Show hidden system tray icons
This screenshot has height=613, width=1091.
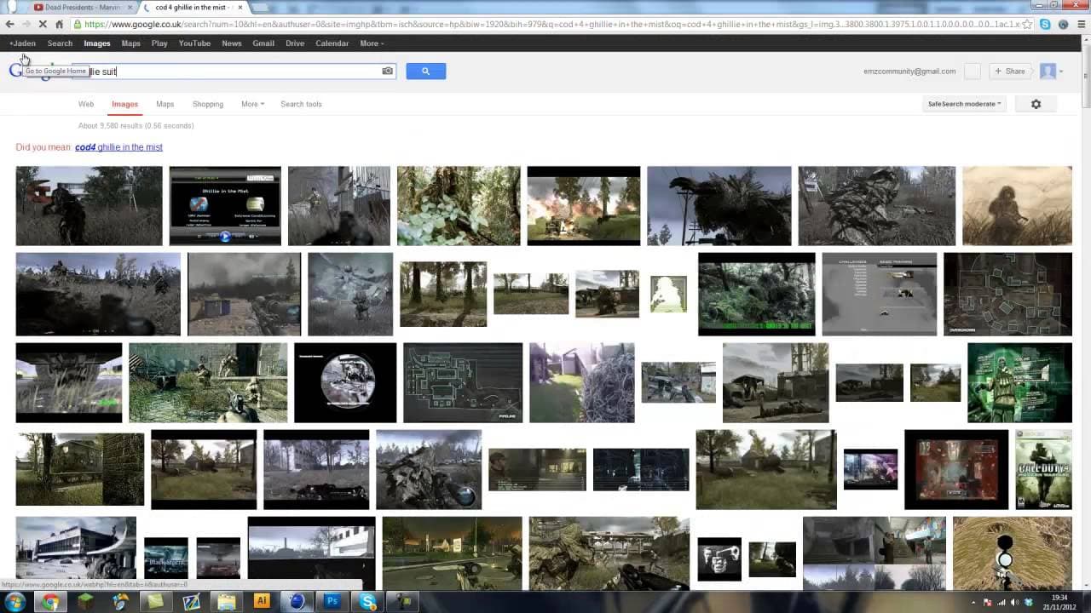point(973,602)
